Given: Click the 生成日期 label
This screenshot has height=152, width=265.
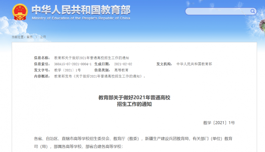Looking at the screenshot, I should point(102,64).
